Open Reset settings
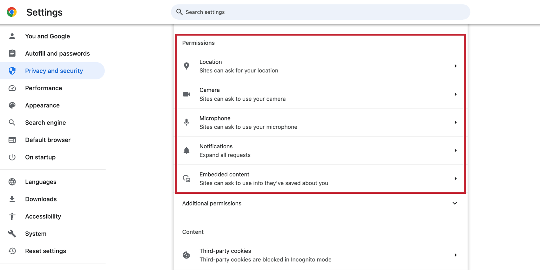Viewport: 540px width, 270px height. pos(45,251)
